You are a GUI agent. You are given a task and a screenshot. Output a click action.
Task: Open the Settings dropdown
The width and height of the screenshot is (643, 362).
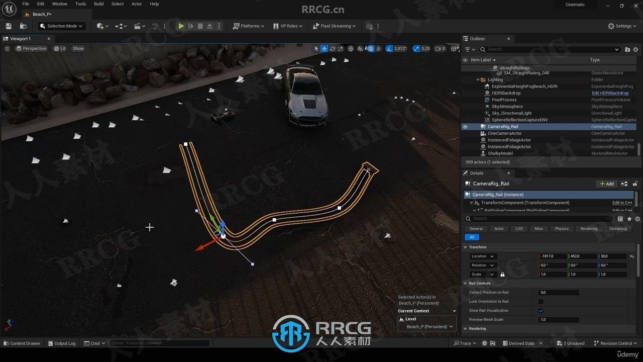click(x=622, y=26)
